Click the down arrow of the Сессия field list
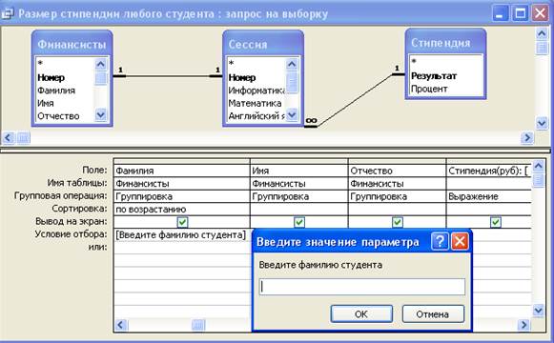This screenshot has width=554, height=343. (292, 114)
